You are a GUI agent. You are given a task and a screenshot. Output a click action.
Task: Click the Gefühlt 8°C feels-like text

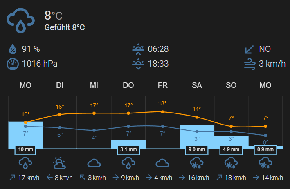[65, 28]
